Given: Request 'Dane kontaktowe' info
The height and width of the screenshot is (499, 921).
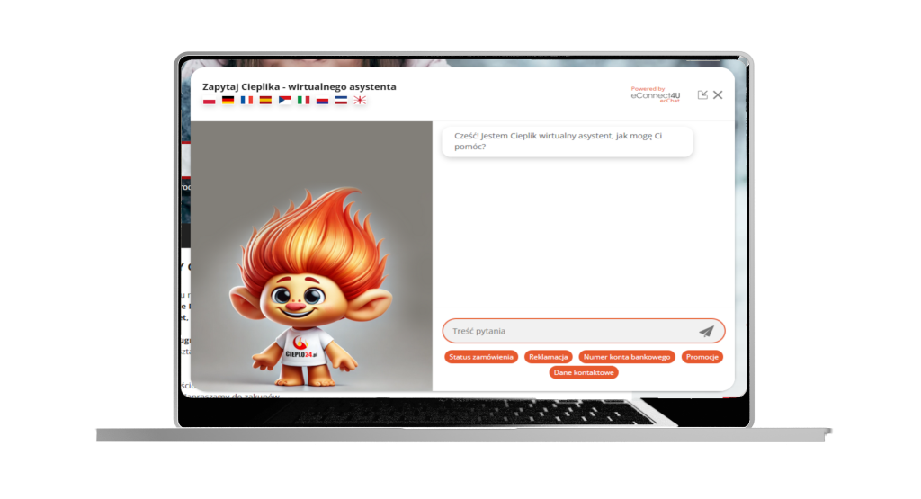Looking at the screenshot, I should coord(584,372).
